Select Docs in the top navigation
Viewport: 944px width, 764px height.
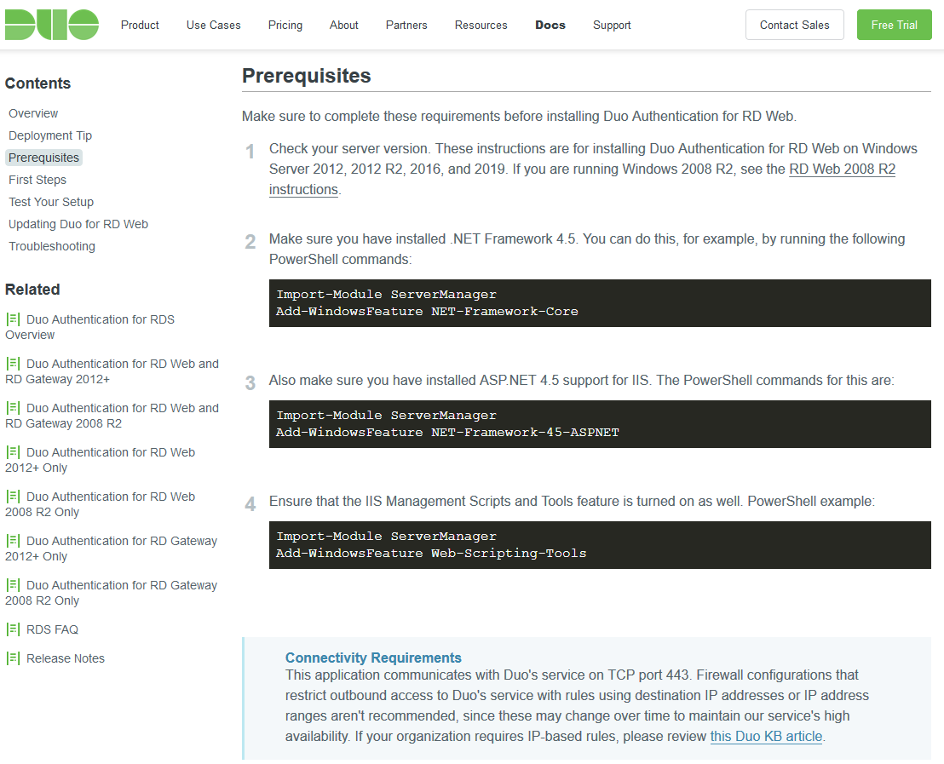[550, 26]
